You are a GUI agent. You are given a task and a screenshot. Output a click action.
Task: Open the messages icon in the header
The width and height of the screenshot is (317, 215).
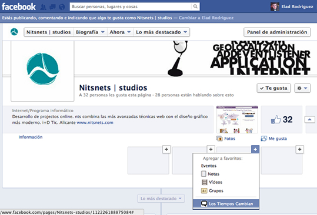(52, 7)
